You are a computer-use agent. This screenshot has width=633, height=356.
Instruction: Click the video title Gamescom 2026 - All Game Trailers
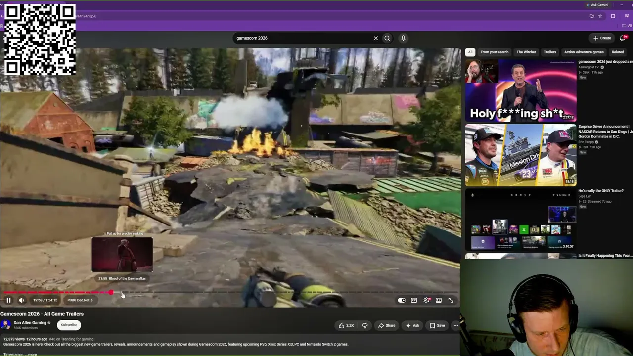[x=42, y=314]
